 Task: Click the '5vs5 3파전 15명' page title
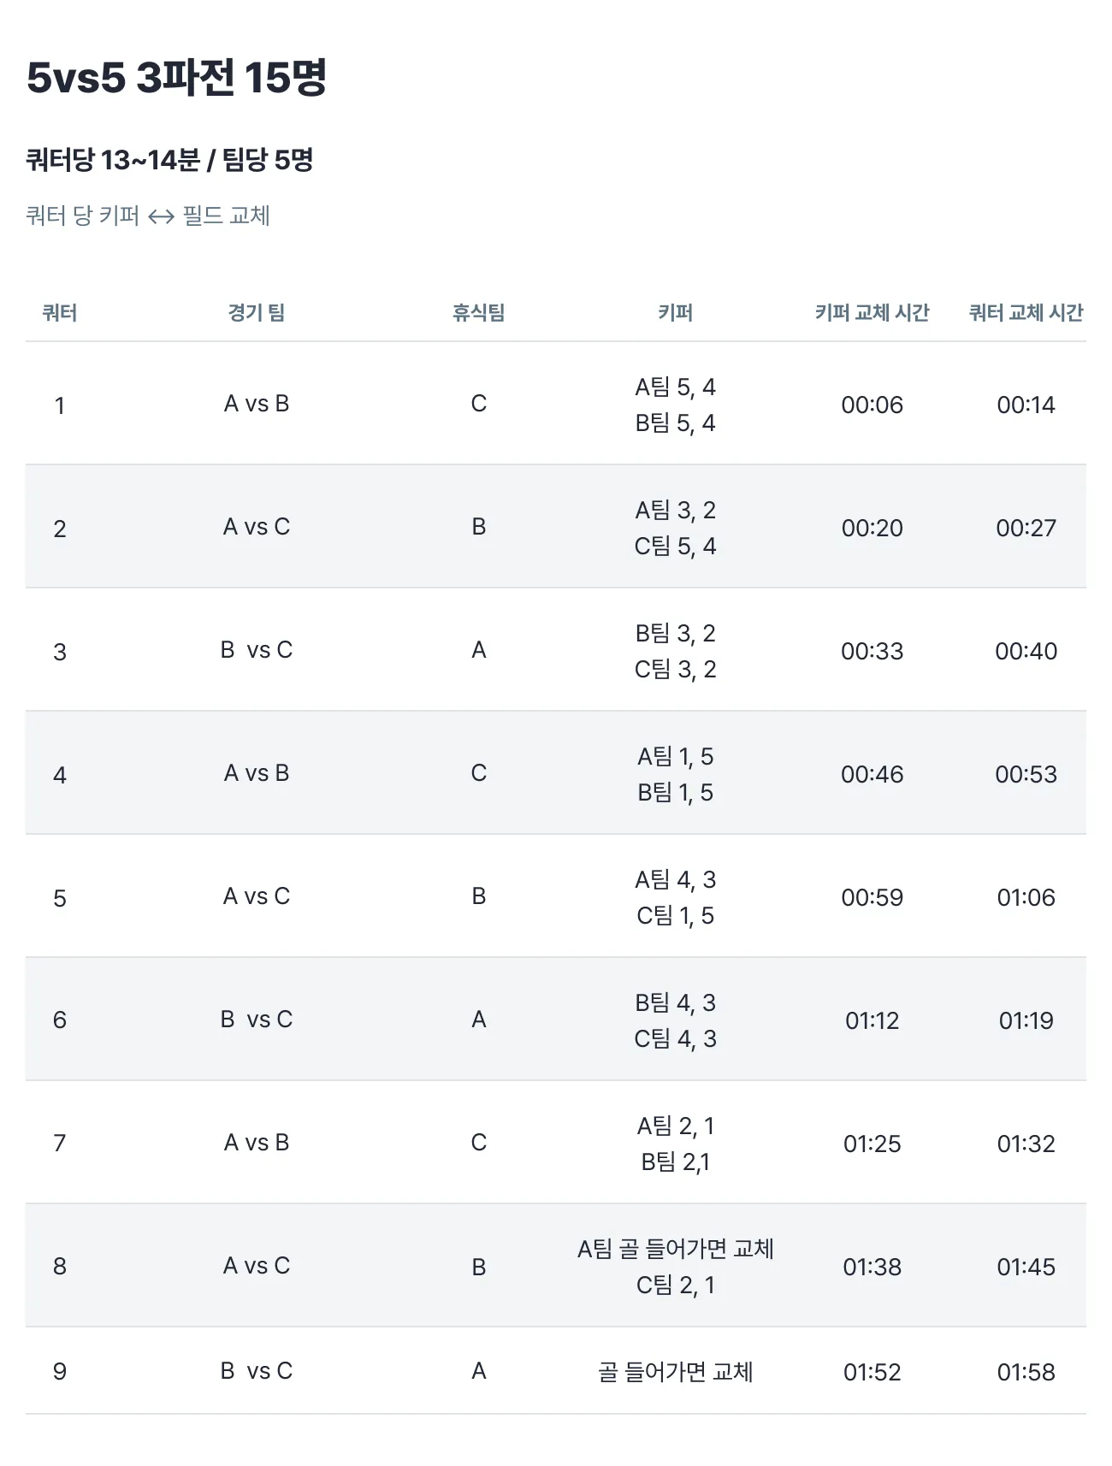(x=176, y=78)
